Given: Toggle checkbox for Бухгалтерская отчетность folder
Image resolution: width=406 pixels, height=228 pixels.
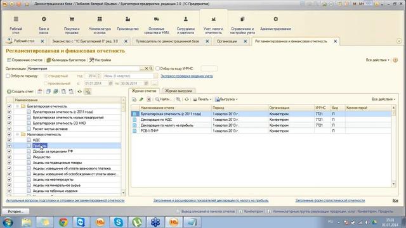Looking at the screenshot, I should [x=10, y=106].
